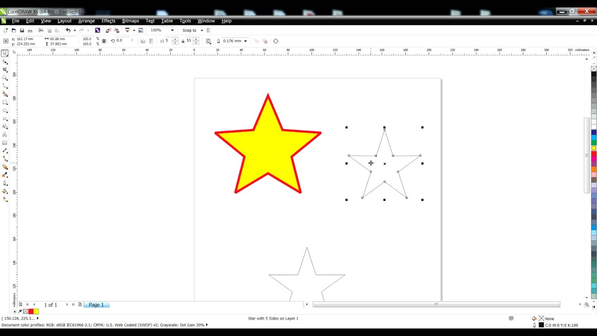Expand the undo history dropdown arrow
The height and width of the screenshot is (336, 597).
pyautogui.click(x=75, y=30)
